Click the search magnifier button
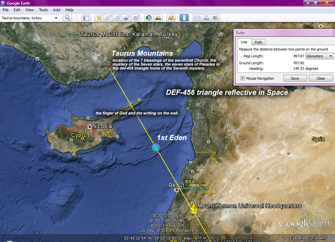This screenshot has height=242, width=335. (67, 18)
